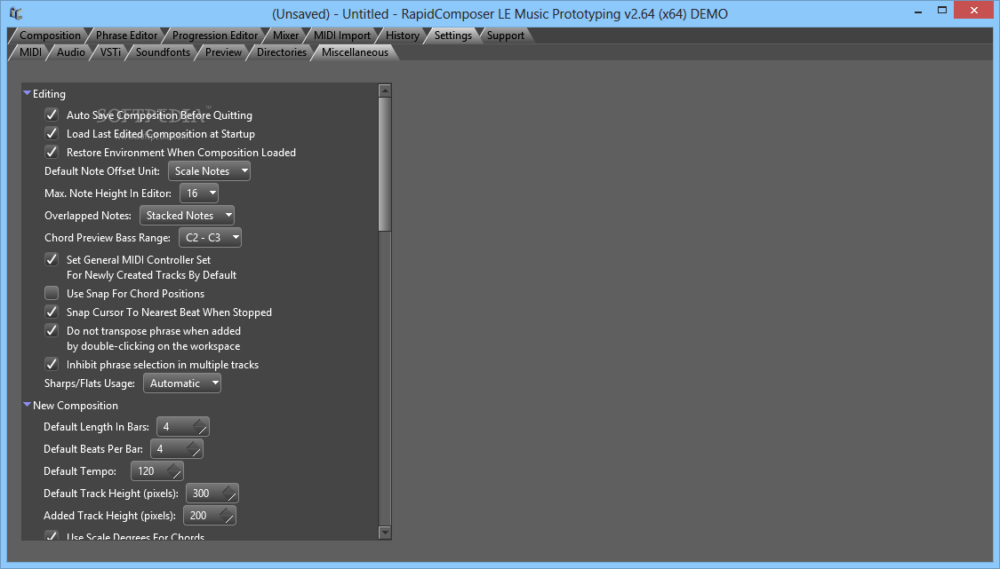Close the RapidComposer window
Image resolution: width=1000 pixels, height=569 pixels.
click(x=974, y=10)
